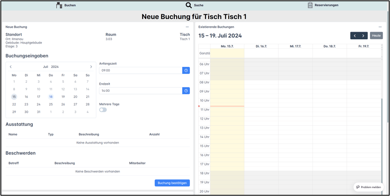Select July 26 in the date picker
390x196 pixels.
(x=63, y=104)
